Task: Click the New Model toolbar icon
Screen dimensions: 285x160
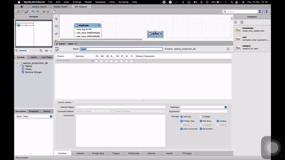Action: click(18, 12)
